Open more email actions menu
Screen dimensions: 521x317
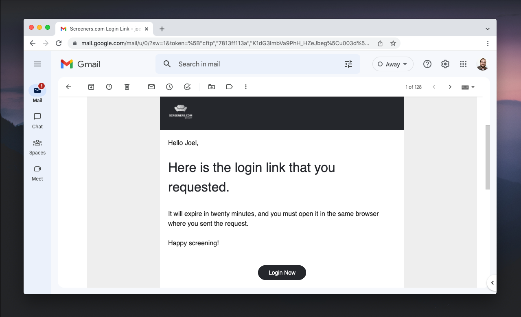[245, 87]
